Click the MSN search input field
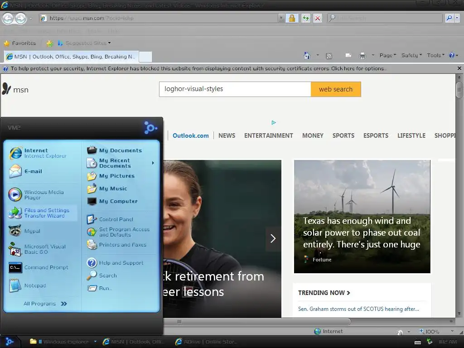The width and height of the screenshot is (464, 348). [x=235, y=89]
